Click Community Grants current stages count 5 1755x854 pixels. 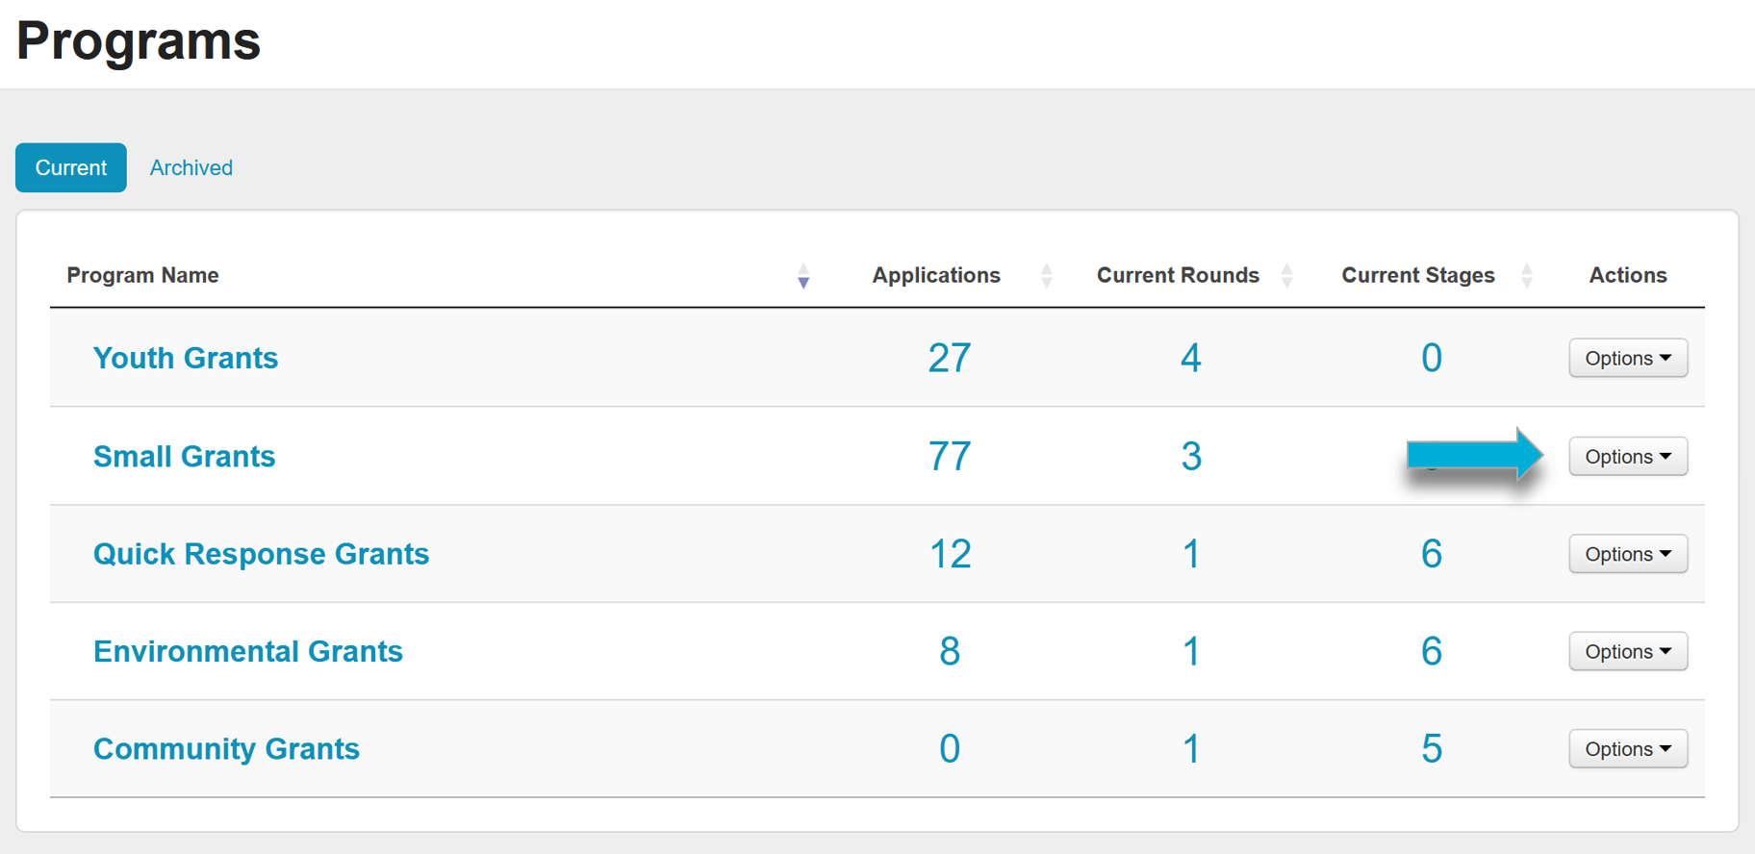pyautogui.click(x=1432, y=749)
